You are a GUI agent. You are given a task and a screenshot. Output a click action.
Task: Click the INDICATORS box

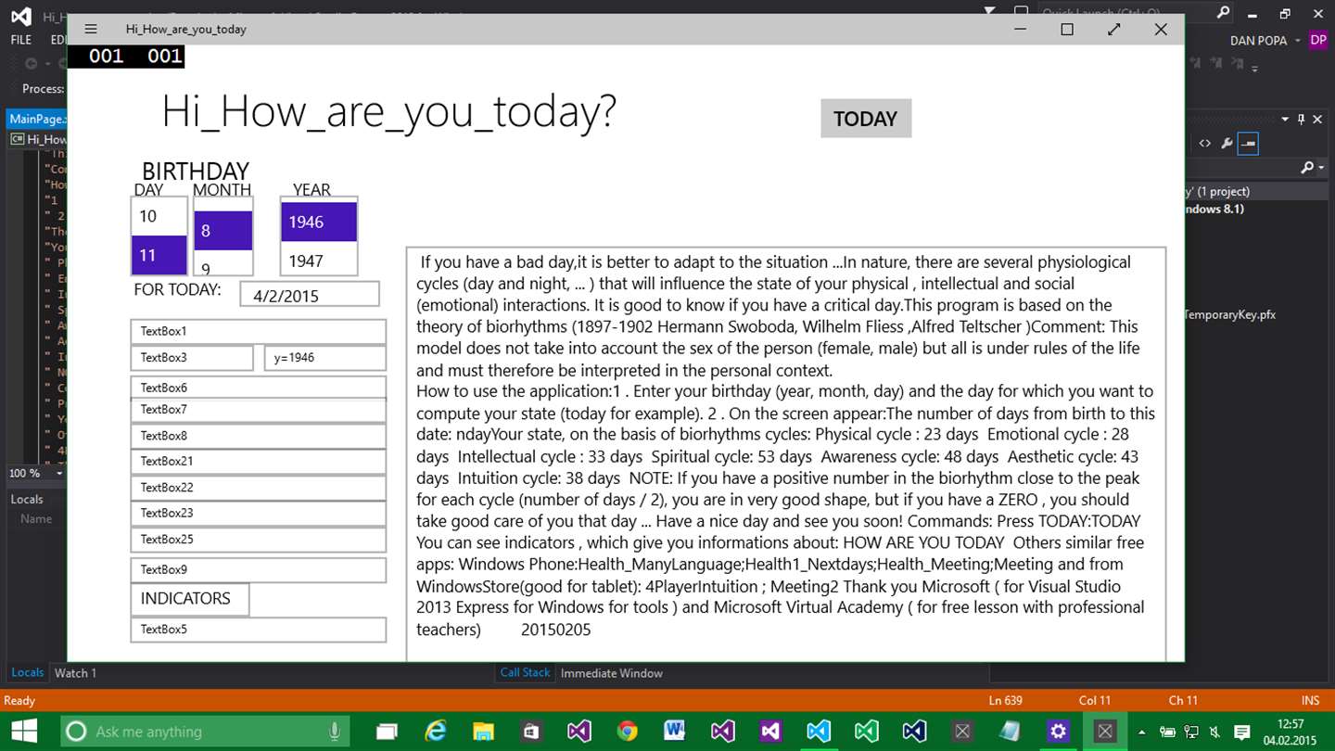click(x=190, y=599)
